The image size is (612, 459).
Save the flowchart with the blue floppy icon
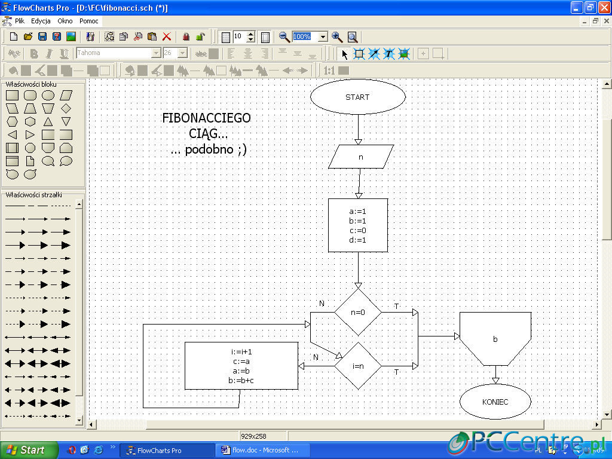point(42,37)
